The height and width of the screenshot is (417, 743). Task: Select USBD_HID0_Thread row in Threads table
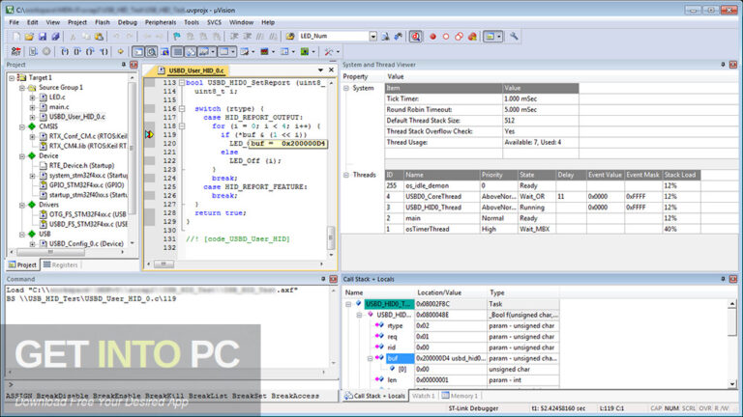(x=543, y=208)
